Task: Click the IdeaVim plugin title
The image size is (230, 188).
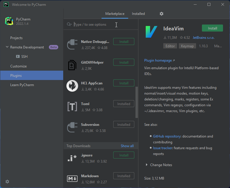Action: click(x=174, y=29)
